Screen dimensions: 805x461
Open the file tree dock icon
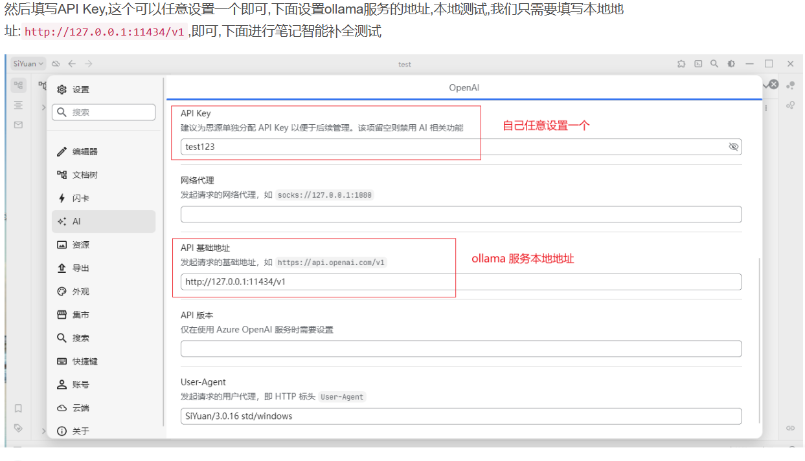coord(19,85)
